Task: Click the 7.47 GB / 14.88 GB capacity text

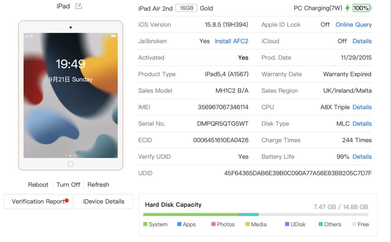Action: [x=341, y=207]
